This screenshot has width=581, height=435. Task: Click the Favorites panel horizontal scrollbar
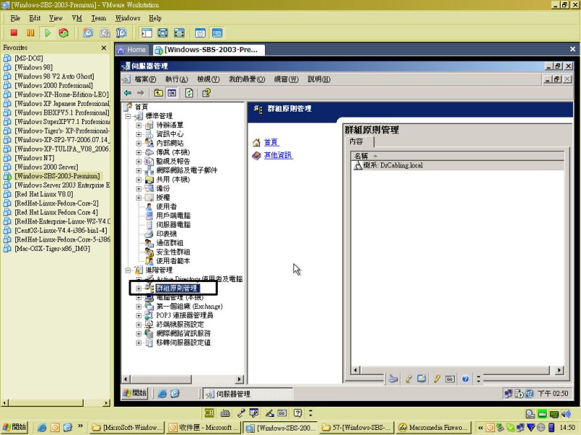coord(56,403)
